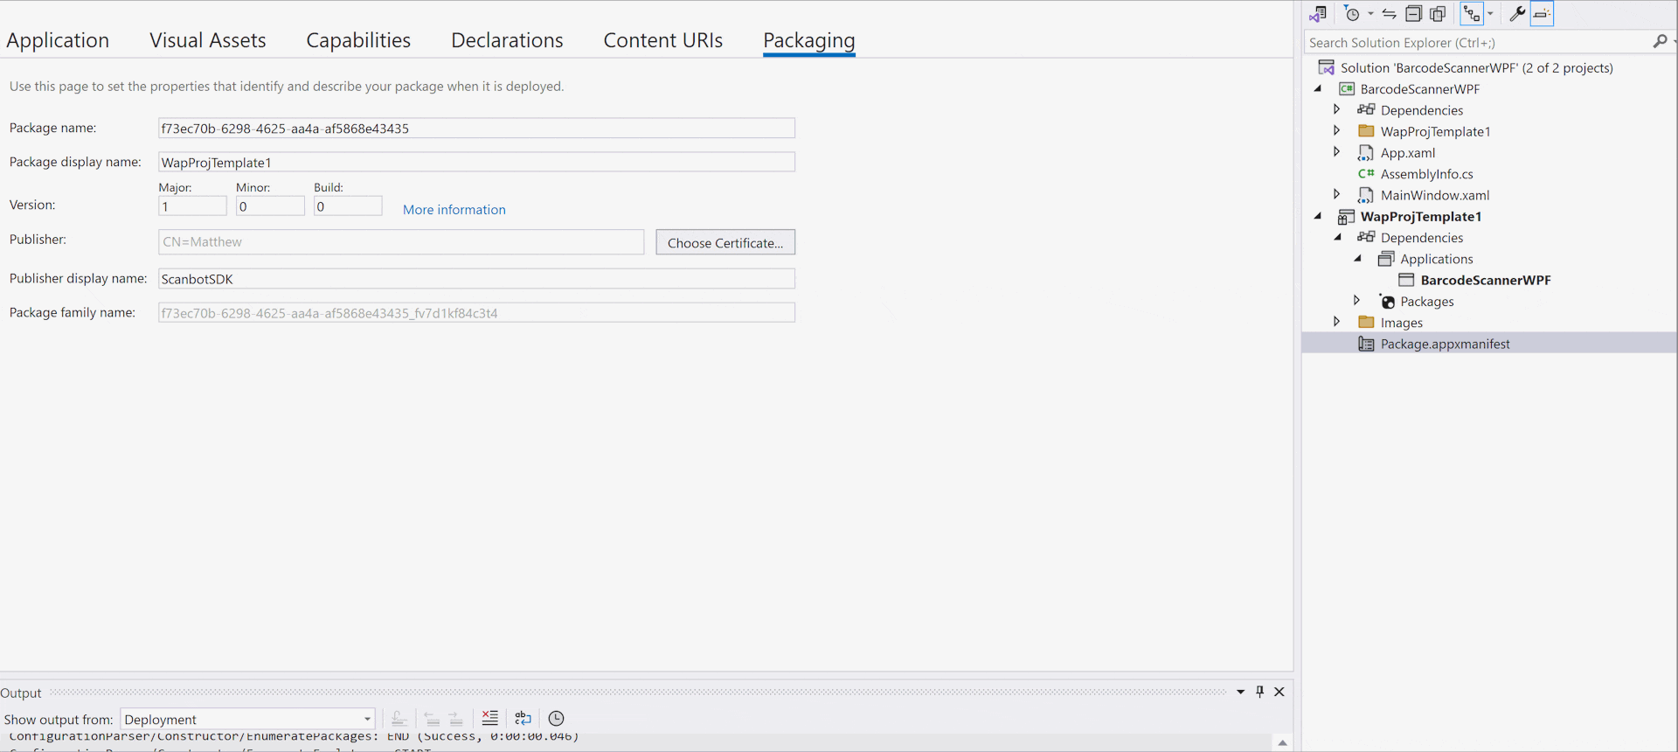Expand the Images folder
The width and height of the screenshot is (1678, 752).
click(x=1337, y=322)
